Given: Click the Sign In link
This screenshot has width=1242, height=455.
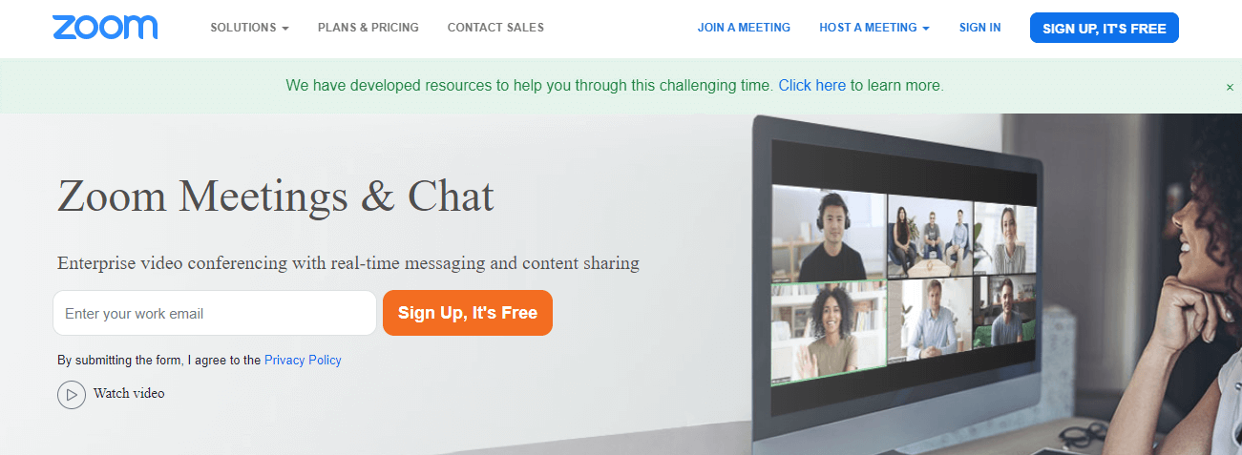Looking at the screenshot, I should 979,28.
